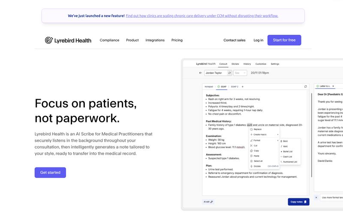Click the Use more formal language field
Viewport: 343px width, 213px height.
tap(331, 198)
